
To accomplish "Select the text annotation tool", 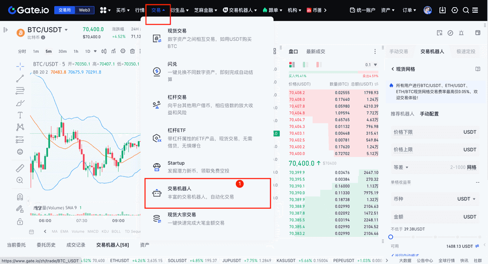I will [x=20, y=115].
